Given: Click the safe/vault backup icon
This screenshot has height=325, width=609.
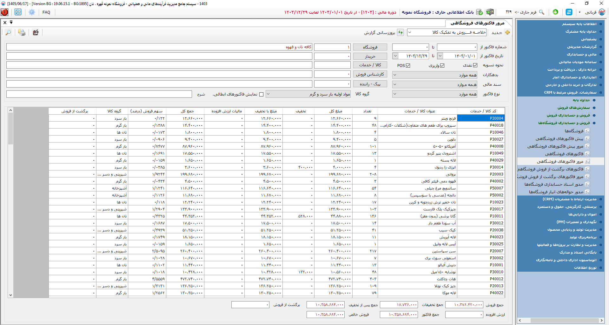Looking at the screenshot, I should pos(490,12).
